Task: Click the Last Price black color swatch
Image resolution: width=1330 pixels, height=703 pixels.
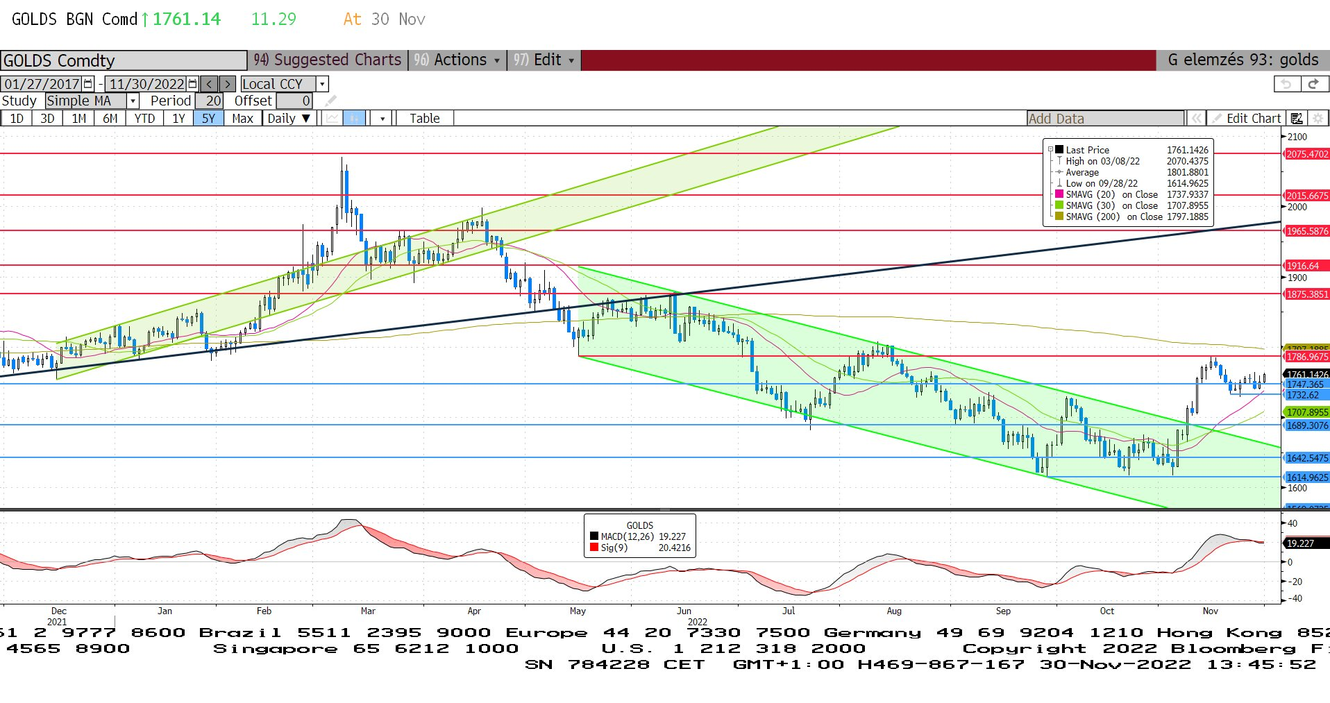Action: coord(1059,150)
